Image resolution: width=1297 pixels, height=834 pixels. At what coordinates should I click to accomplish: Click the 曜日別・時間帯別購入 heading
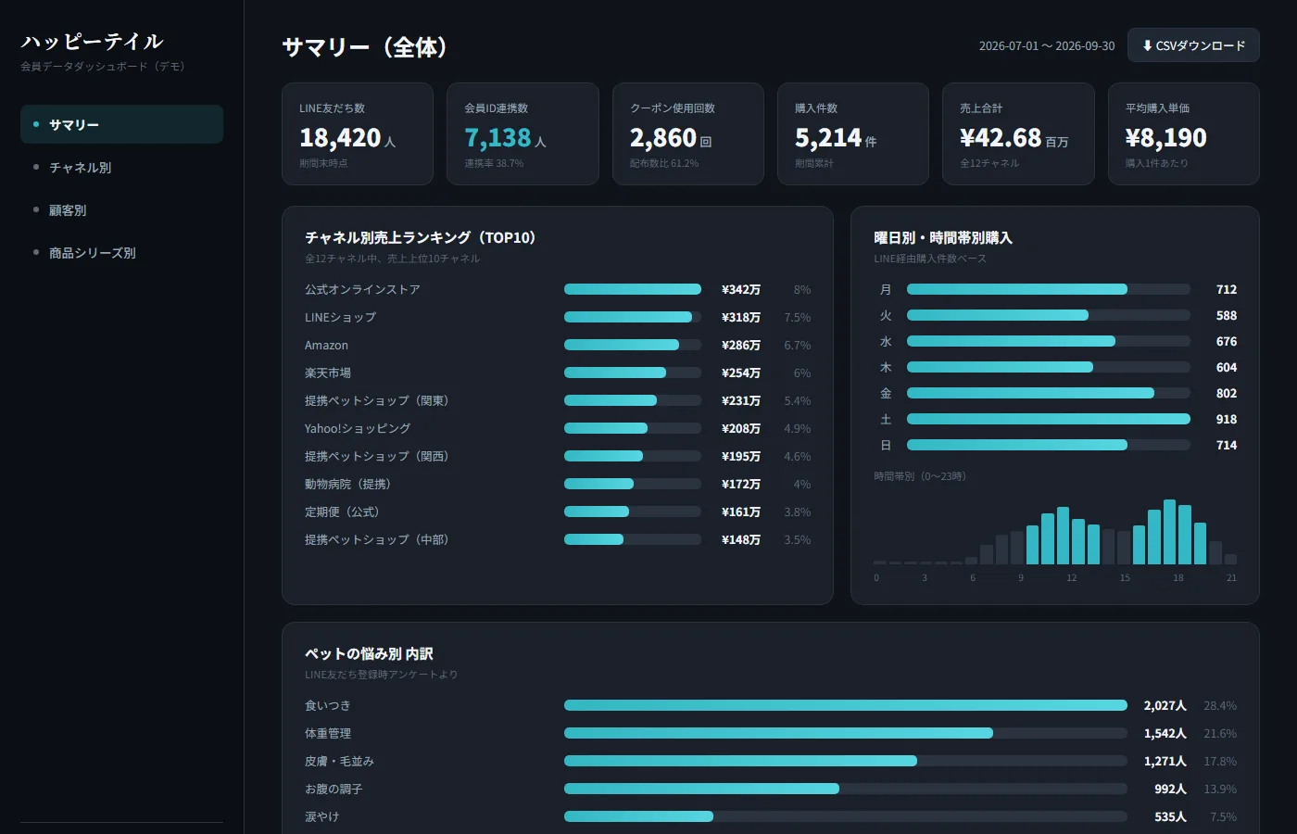[943, 237]
